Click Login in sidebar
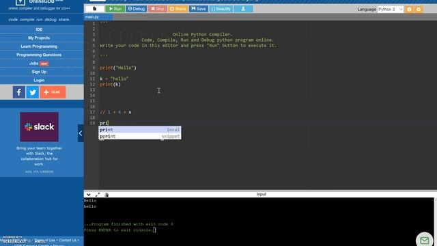This screenshot has height=246, width=437. click(39, 81)
